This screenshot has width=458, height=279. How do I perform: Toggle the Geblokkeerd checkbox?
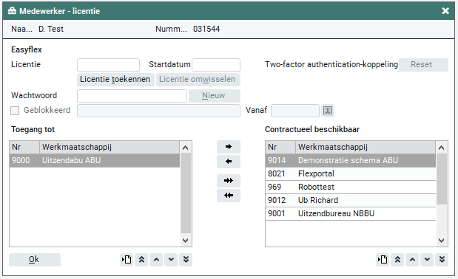click(x=15, y=111)
